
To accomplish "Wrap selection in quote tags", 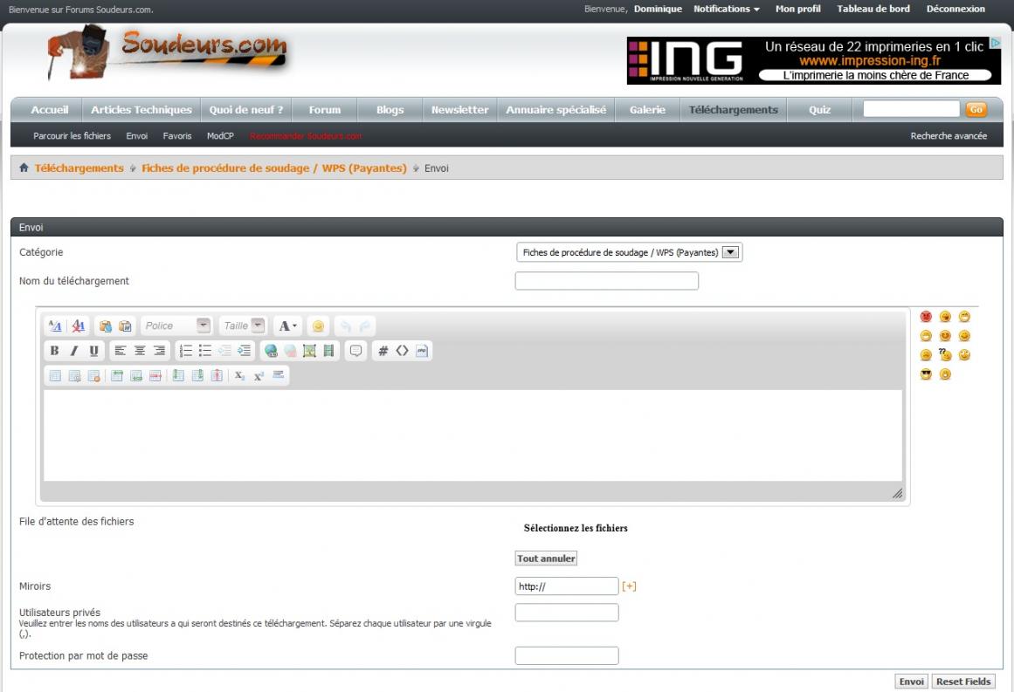I will (355, 351).
